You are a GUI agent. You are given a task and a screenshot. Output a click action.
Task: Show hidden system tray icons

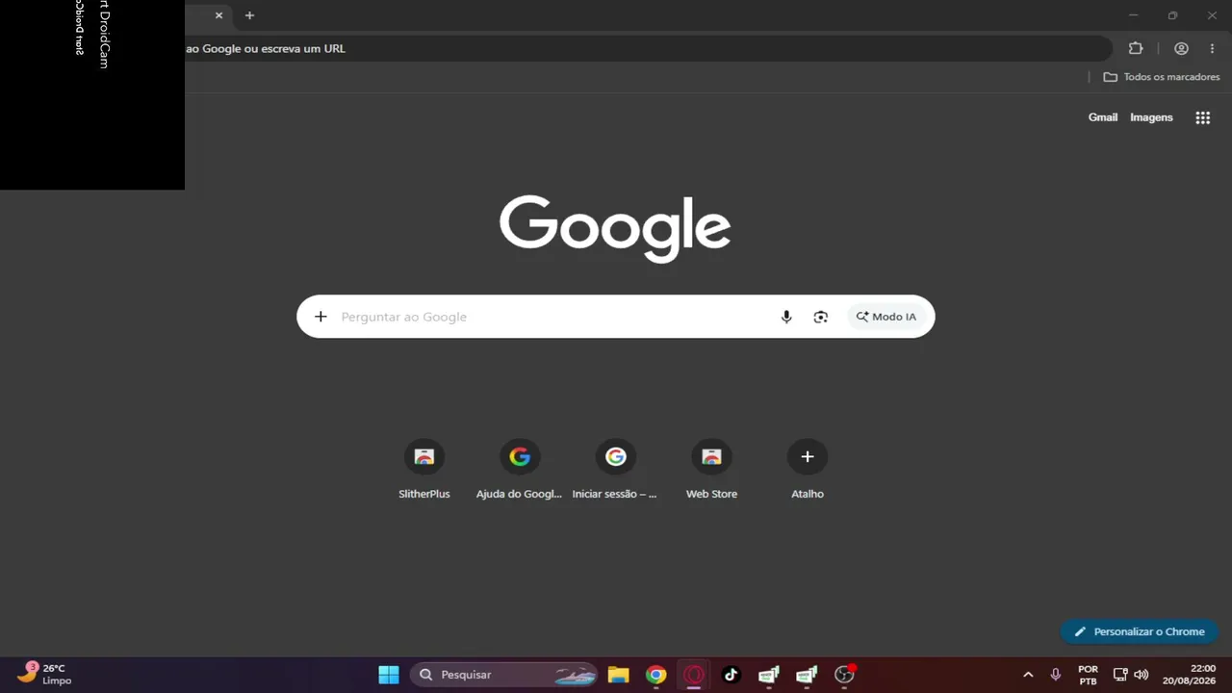click(x=1028, y=675)
